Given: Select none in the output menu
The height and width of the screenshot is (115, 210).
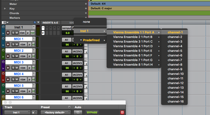Looking at the screenshot, I should [x=86, y=22].
